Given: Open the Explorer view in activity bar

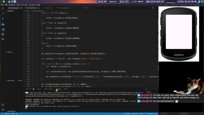Looking at the screenshot, I should click(x=3, y=9).
